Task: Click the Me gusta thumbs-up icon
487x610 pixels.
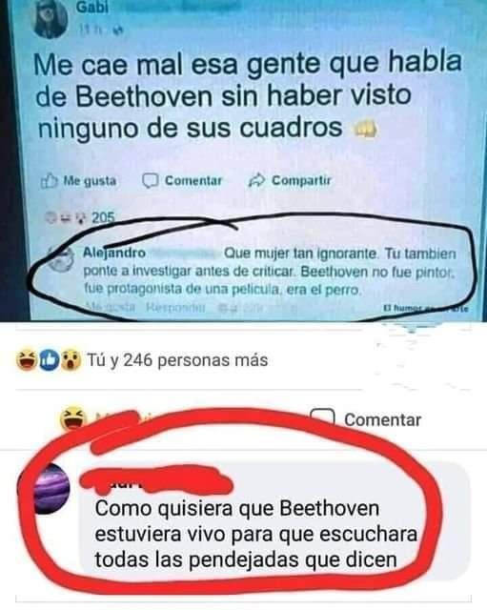Action: [50, 181]
